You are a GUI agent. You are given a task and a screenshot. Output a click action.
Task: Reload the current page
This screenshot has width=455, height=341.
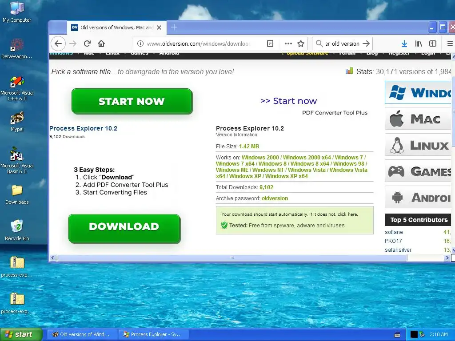tap(87, 44)
